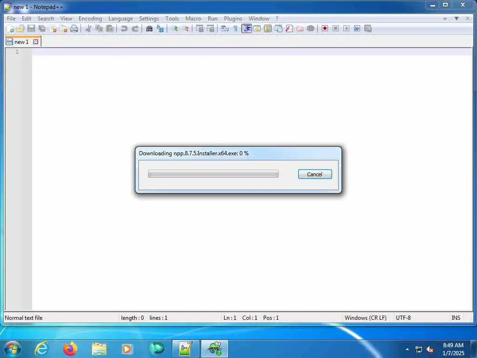Click the Open file toolbar icon
477x358 pixels.
coord(20,28)
